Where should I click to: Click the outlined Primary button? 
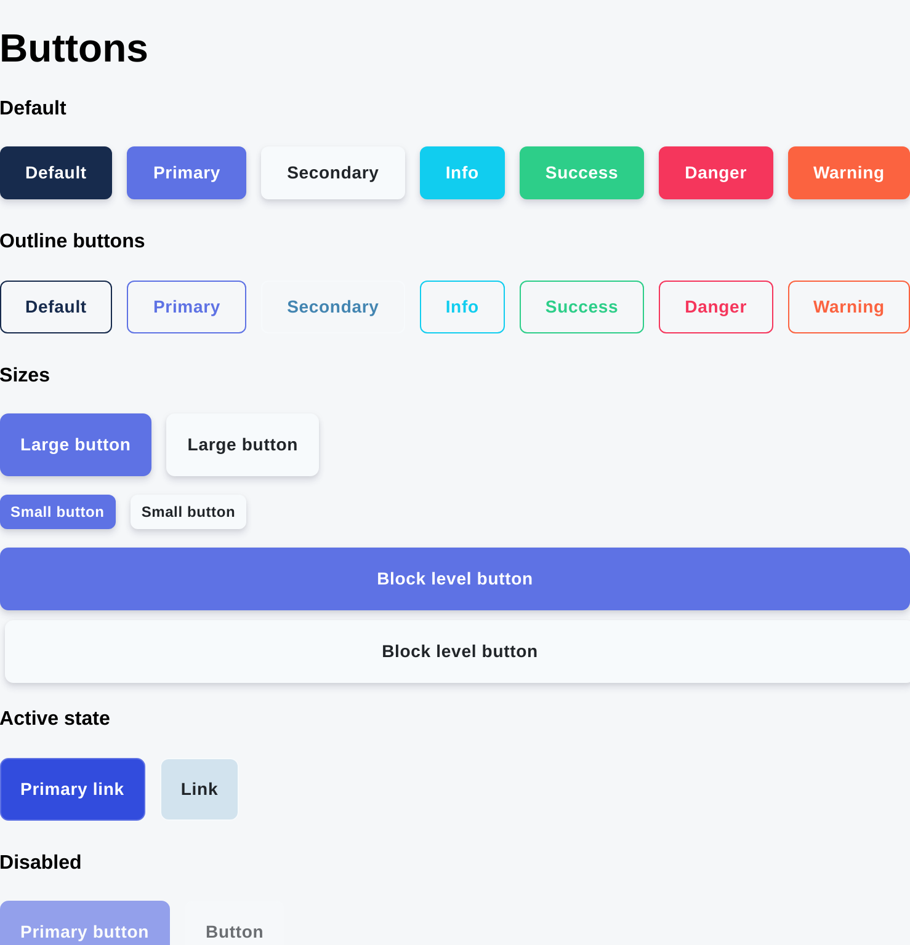pyautogui.click(x=186, y=307)
